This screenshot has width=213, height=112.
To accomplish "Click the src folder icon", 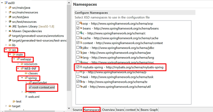I will (x=10, y=50).
